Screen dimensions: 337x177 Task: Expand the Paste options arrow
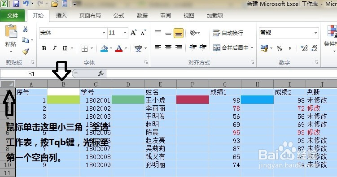tap(11, 52)
